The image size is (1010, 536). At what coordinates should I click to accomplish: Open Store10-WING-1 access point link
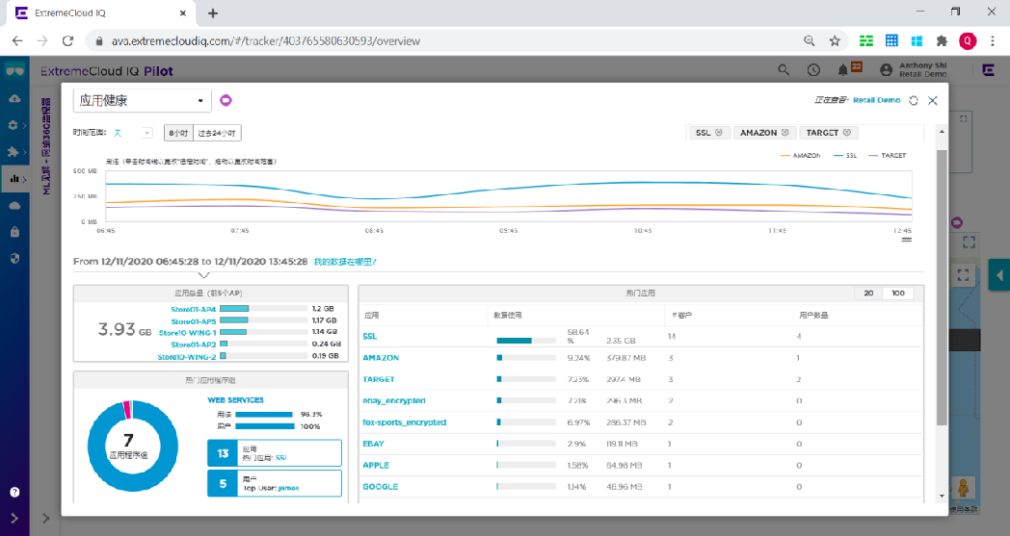pos(187,333)
